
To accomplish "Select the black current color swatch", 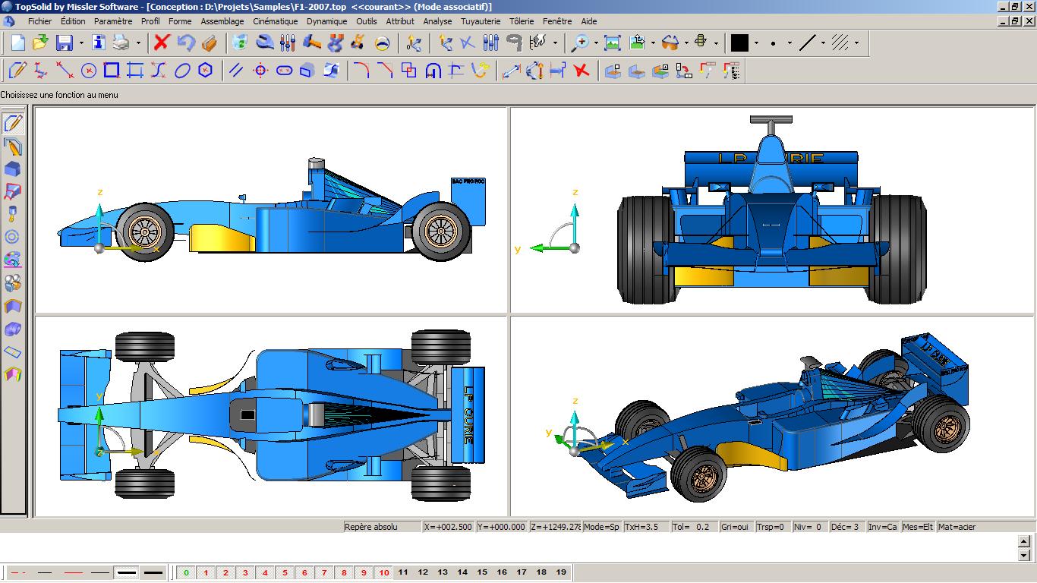I will click(739, 43).
